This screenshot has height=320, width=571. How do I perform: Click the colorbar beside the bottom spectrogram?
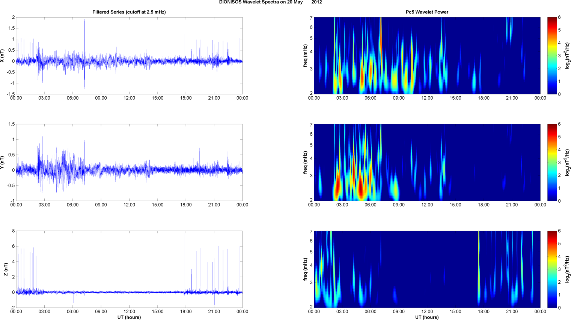pyautogui.click(x=552, y=269)
